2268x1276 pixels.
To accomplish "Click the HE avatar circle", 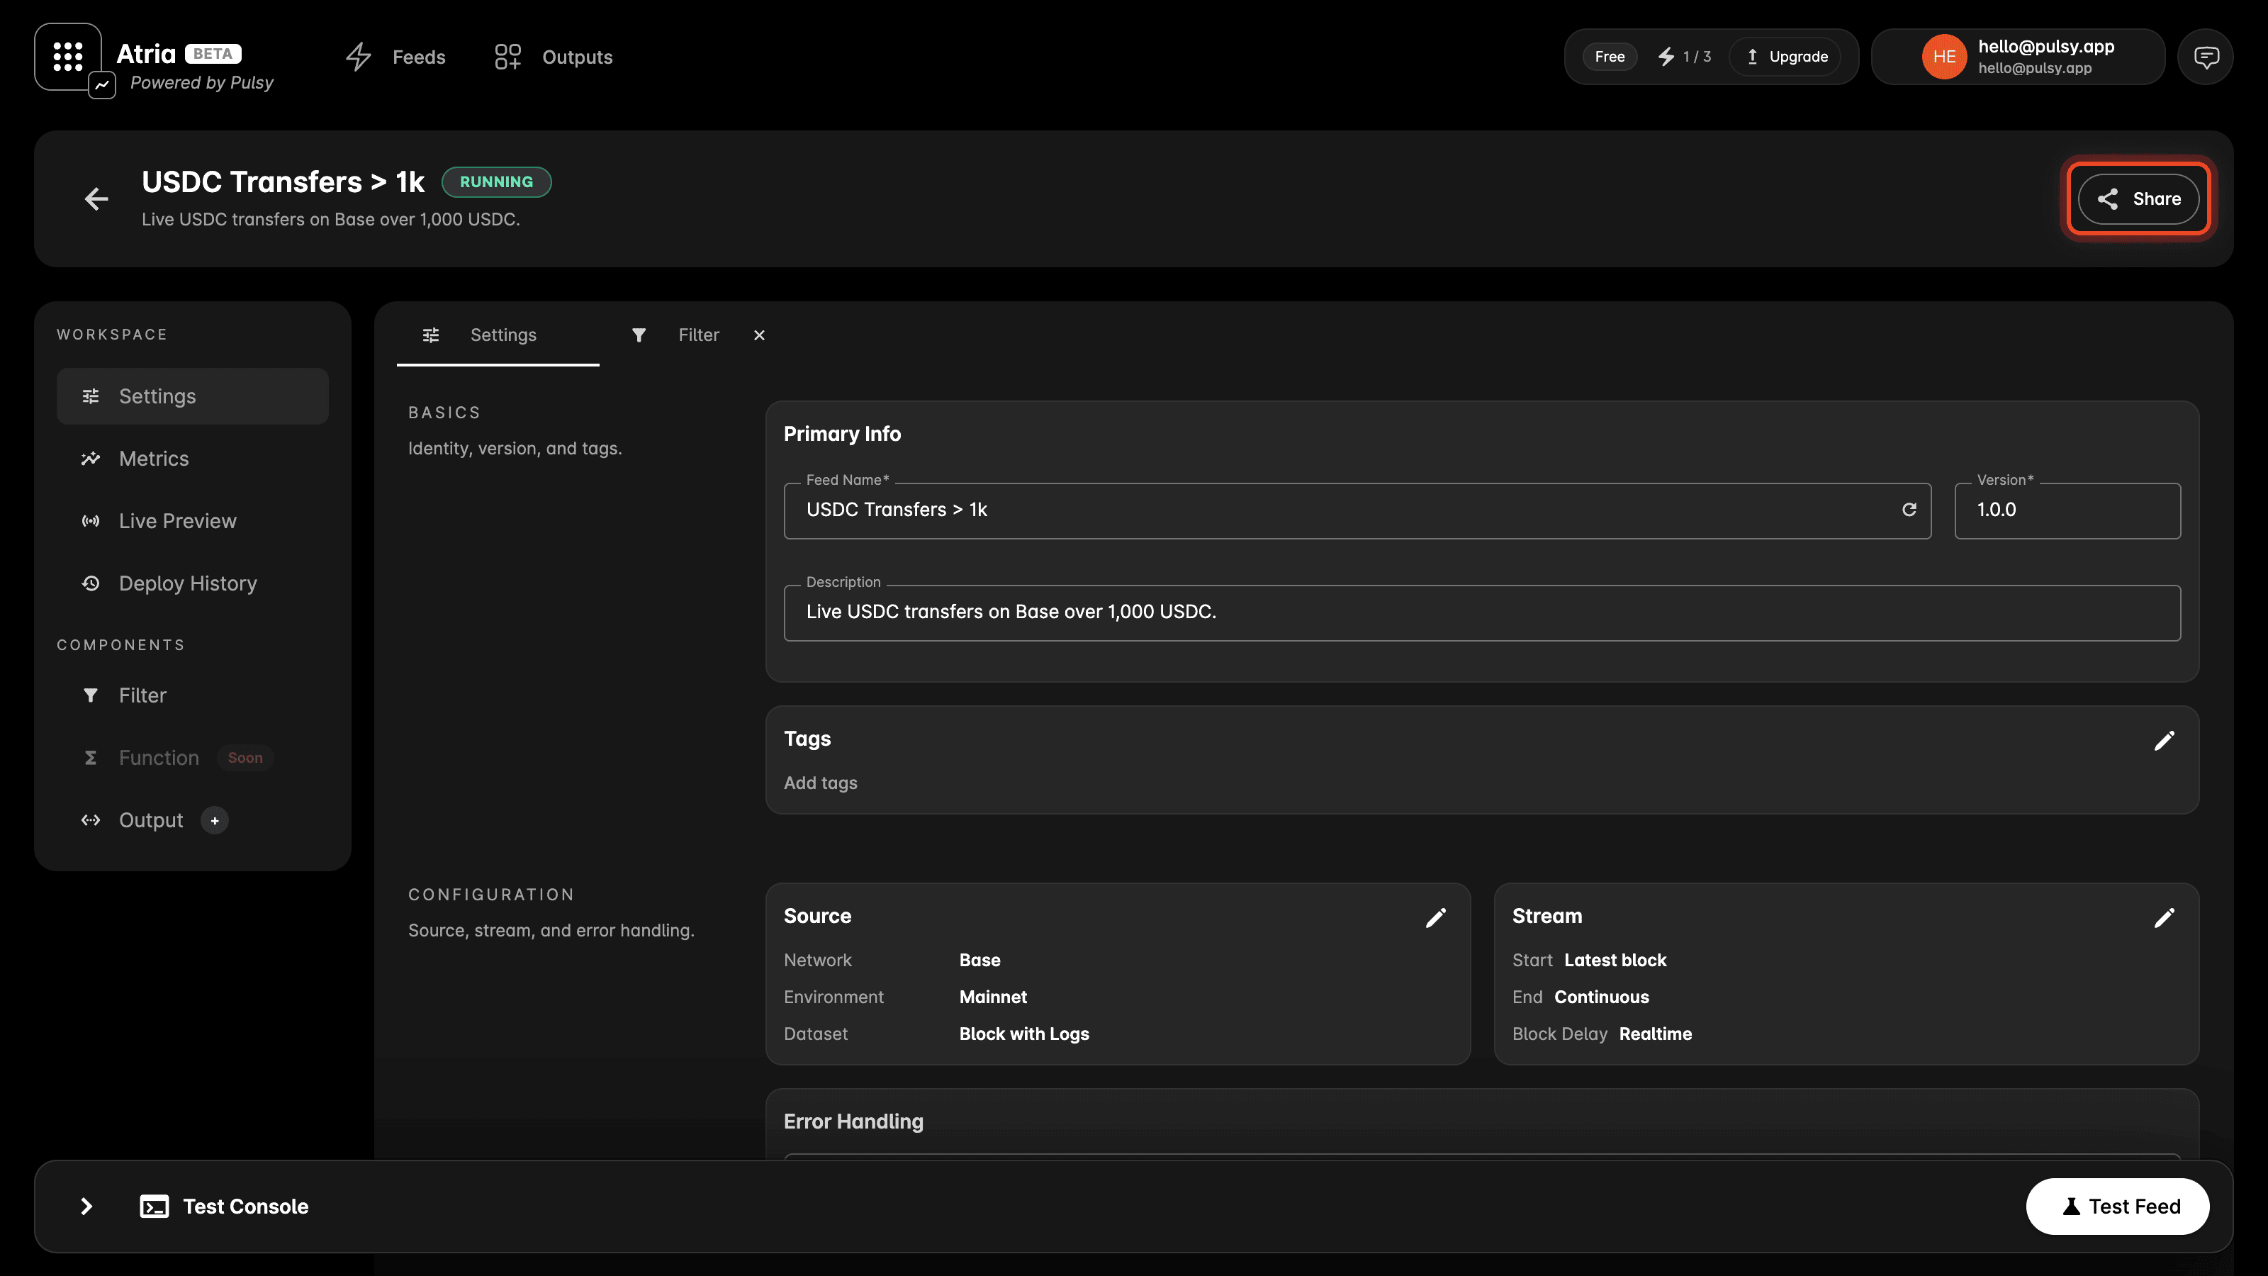I will [x=1944, y=57].
